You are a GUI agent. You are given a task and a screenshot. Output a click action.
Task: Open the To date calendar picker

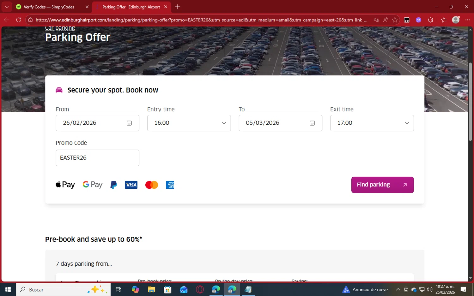tap(312, 123)
